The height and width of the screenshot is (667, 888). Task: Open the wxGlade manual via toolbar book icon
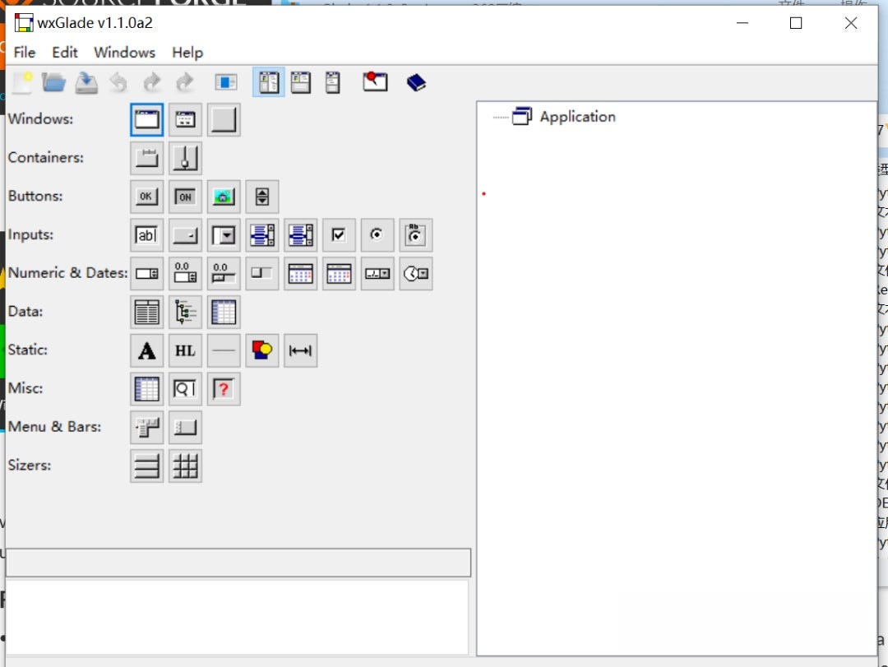[415, 82]
